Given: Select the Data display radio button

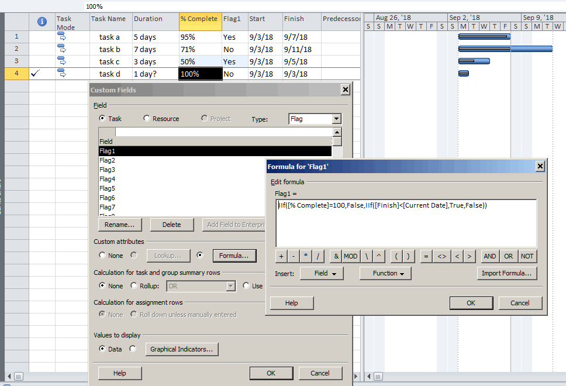Looking at the screenshot, I should point(102,349).
